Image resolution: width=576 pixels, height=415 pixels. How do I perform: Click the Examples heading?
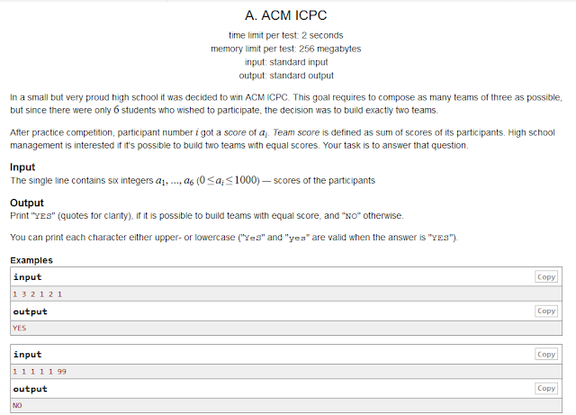point(31,260)
